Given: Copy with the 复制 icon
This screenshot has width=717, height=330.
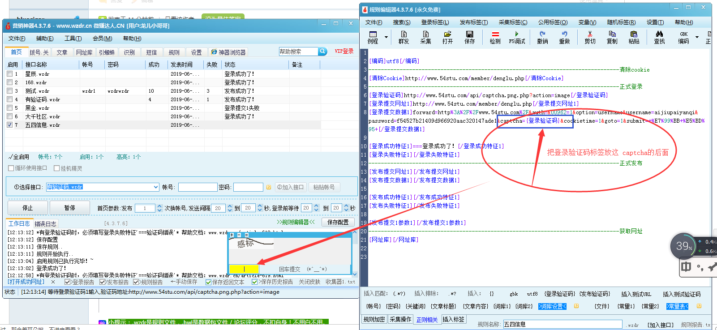Looking at the screenshot, I should pos(612,37).
